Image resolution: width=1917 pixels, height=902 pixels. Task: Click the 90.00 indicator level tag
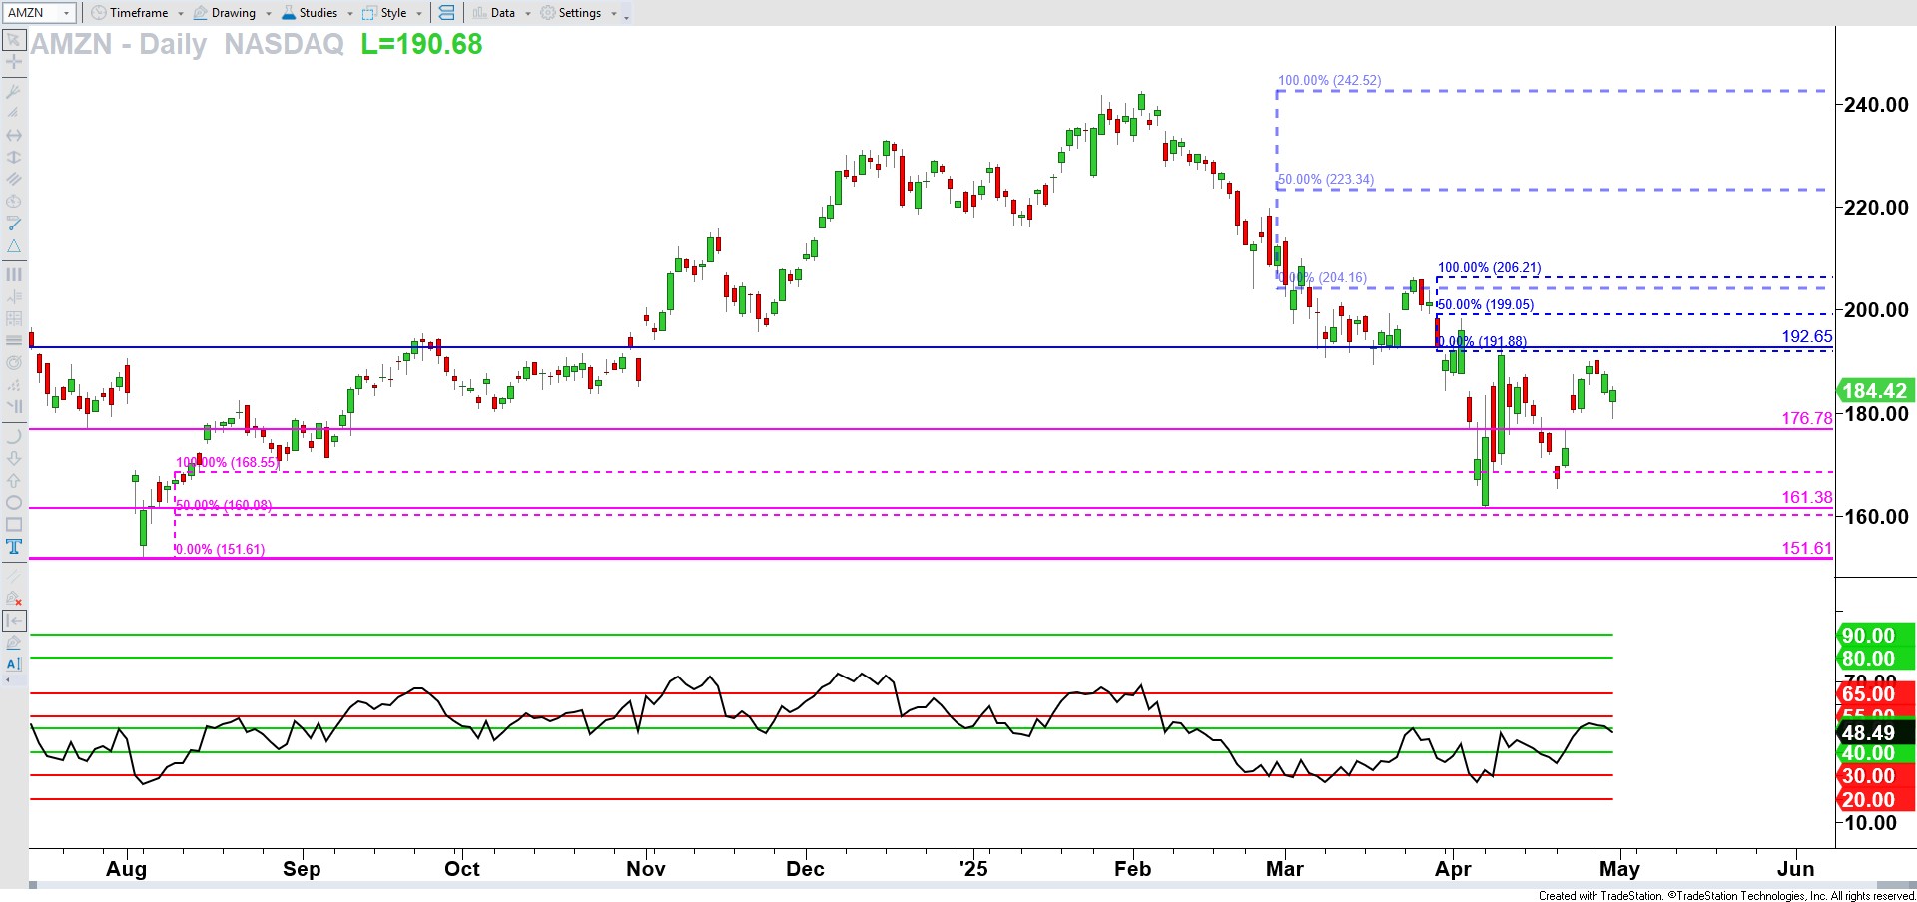coord(1876,636)
